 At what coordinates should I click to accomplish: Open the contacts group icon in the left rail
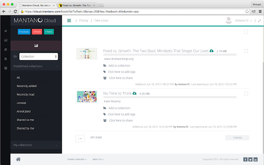click(x=5, y=68)
